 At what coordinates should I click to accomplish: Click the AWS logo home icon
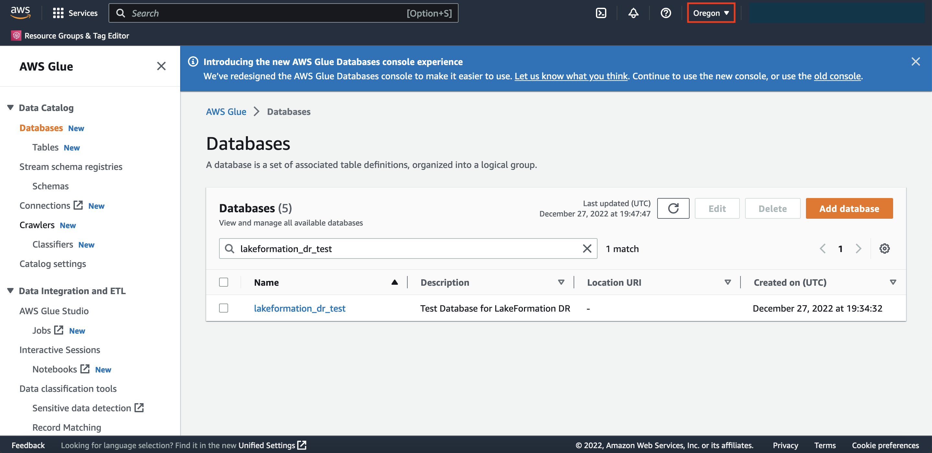coord(20,13)
